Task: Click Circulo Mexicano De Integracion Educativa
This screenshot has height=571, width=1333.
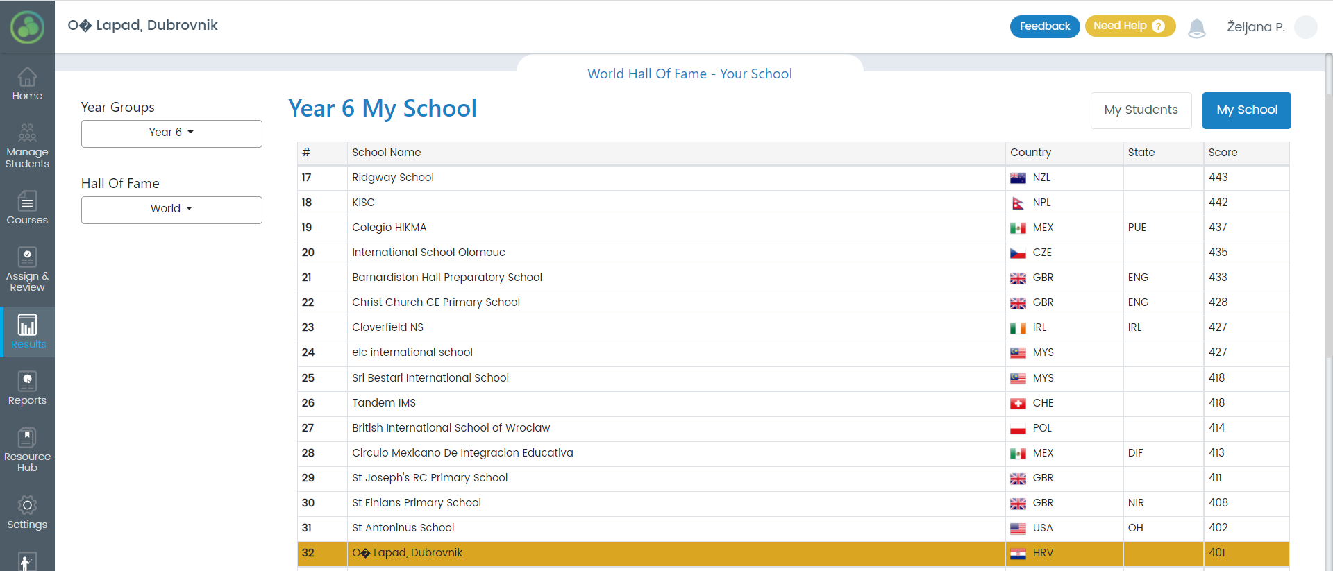Action: click(462, 453)
